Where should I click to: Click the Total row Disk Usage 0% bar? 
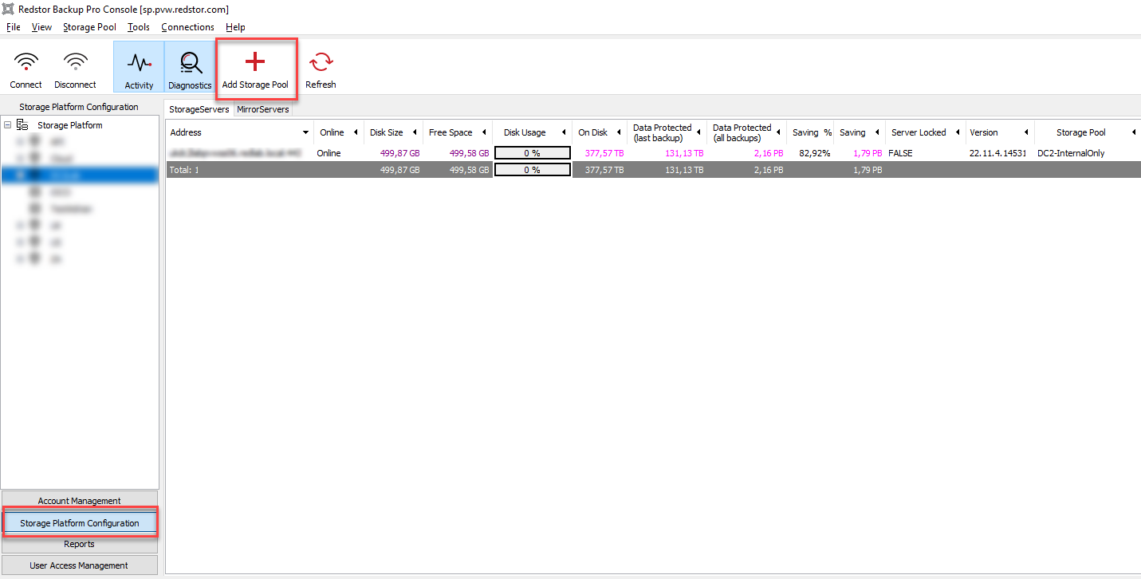pos(533,170)
